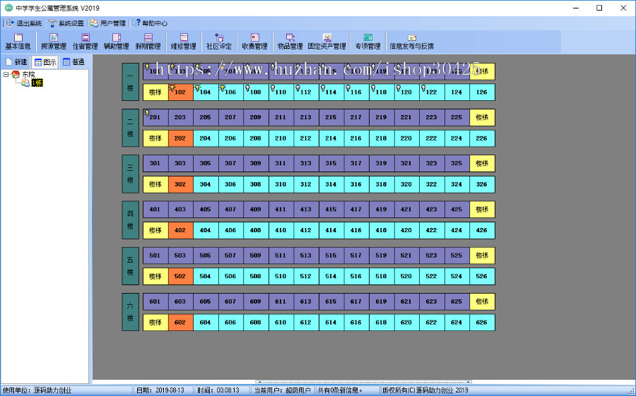
Task: Select the orange room 302 cell
Action: [180, 184]
